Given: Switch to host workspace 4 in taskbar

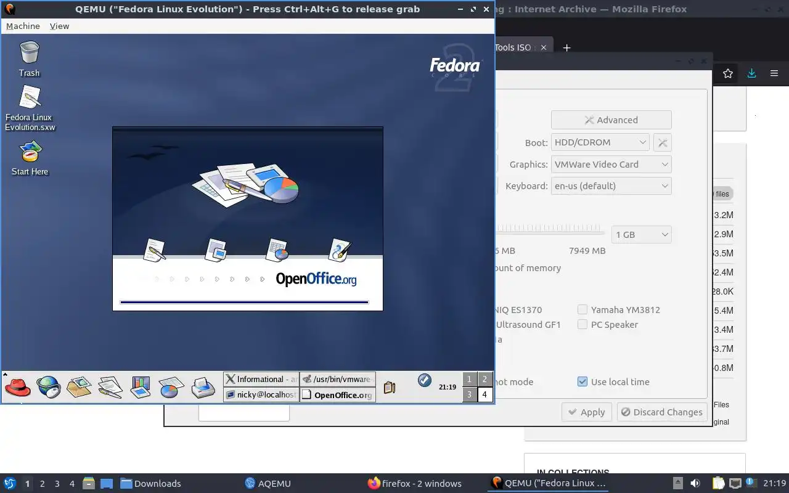Looking at the screenshot, I should pyautogui.click(x=72, y=484).
